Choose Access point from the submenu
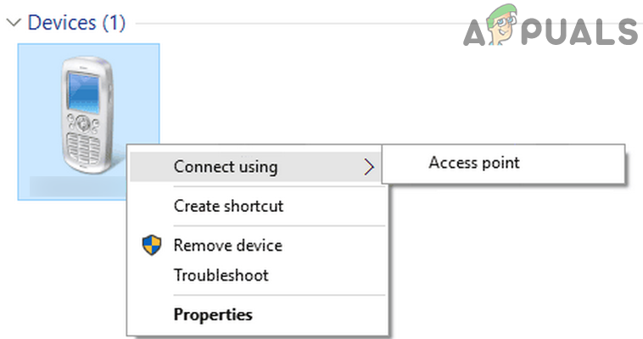 [x=473, y=163]
